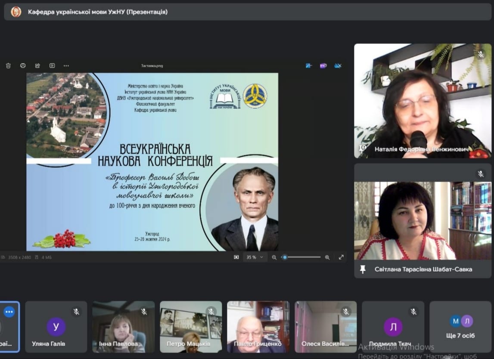This screenshot has height=359, width=494.
Task: Click Наталія Федорівна Венжинович video tile
Action: [x=423, y=101]
